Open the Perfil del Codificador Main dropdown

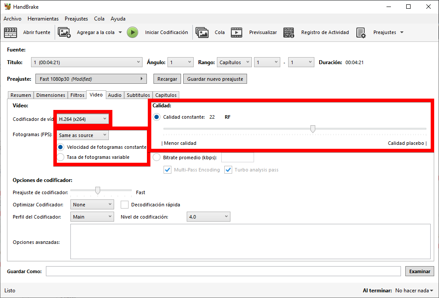click(92, 217)
